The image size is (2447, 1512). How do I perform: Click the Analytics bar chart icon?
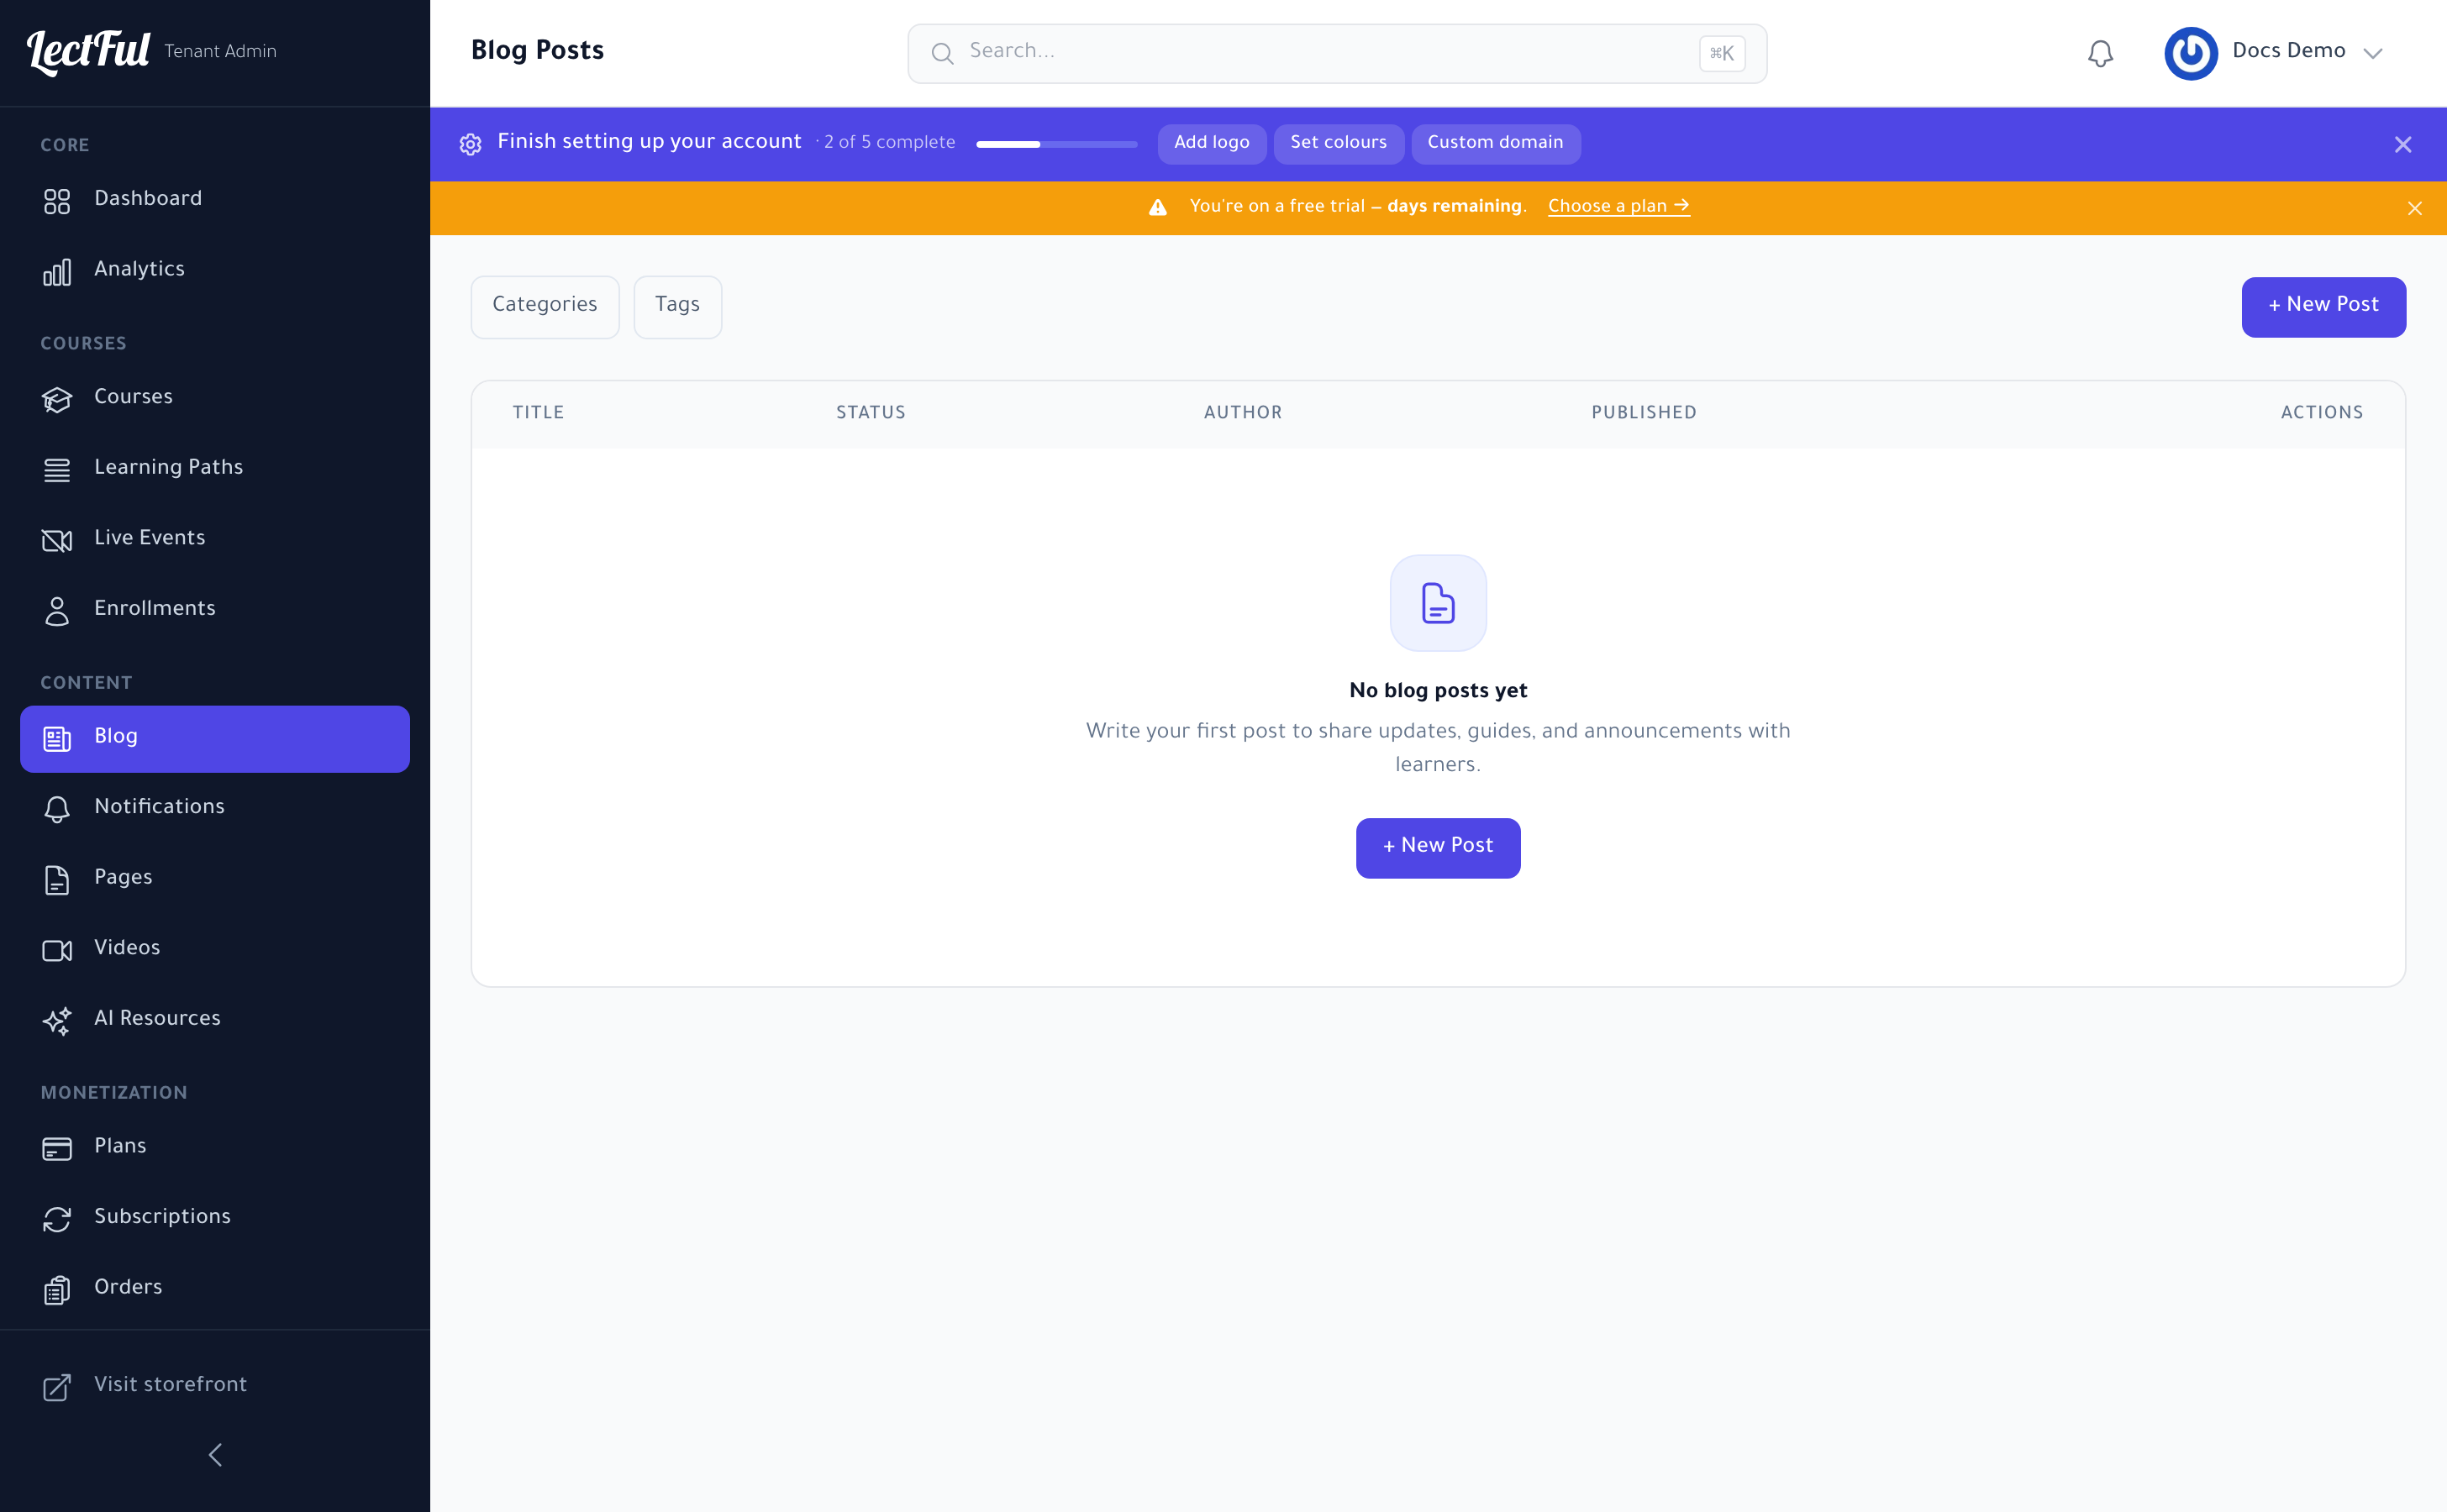(57, 272)
